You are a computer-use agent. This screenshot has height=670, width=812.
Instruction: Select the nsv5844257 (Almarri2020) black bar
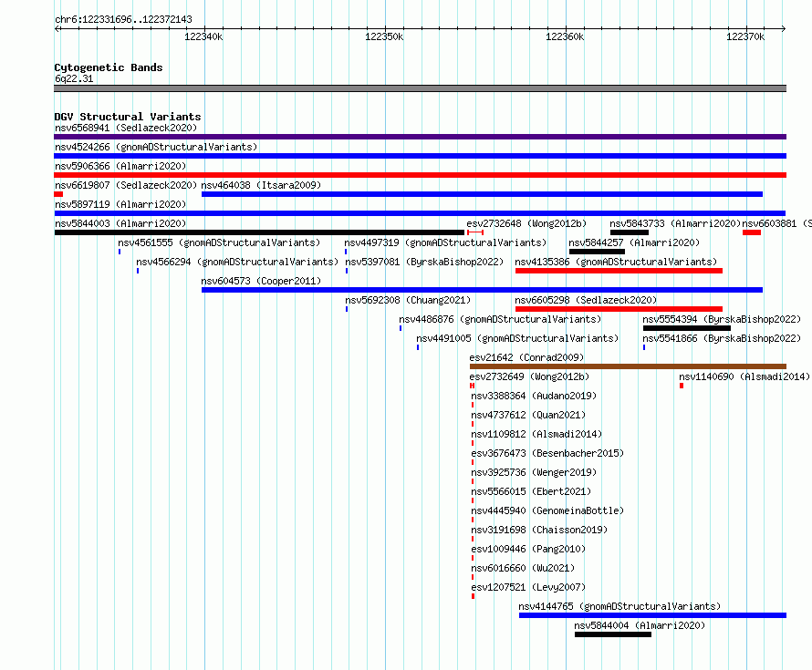click(597, 252)
